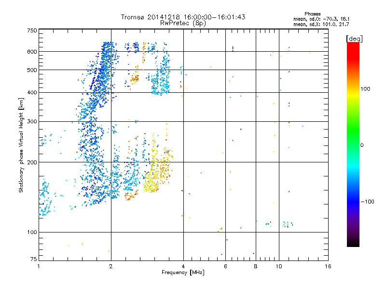Click the colorbar tick label "0"
This screenshot has width=386, height=290.
361,145
